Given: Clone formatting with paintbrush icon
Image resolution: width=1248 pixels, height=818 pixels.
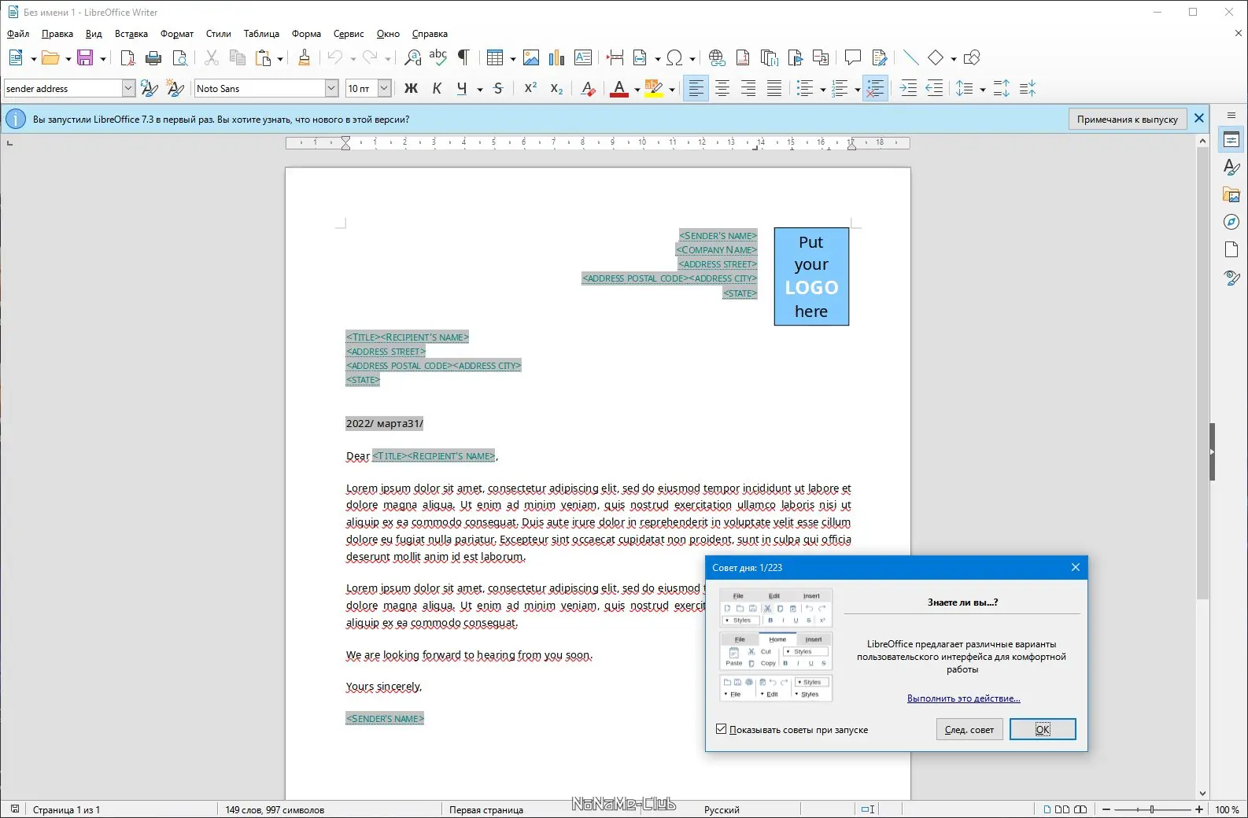Looking at the screenshot, I should 305,57.
